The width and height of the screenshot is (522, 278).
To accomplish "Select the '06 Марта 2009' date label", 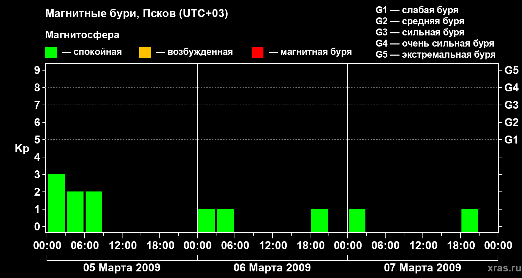I will pyautogui.click(x=272, y=268).
